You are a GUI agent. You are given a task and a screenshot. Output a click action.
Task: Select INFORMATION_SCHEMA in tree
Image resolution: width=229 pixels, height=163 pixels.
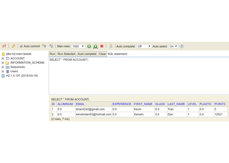click(27, 63)
